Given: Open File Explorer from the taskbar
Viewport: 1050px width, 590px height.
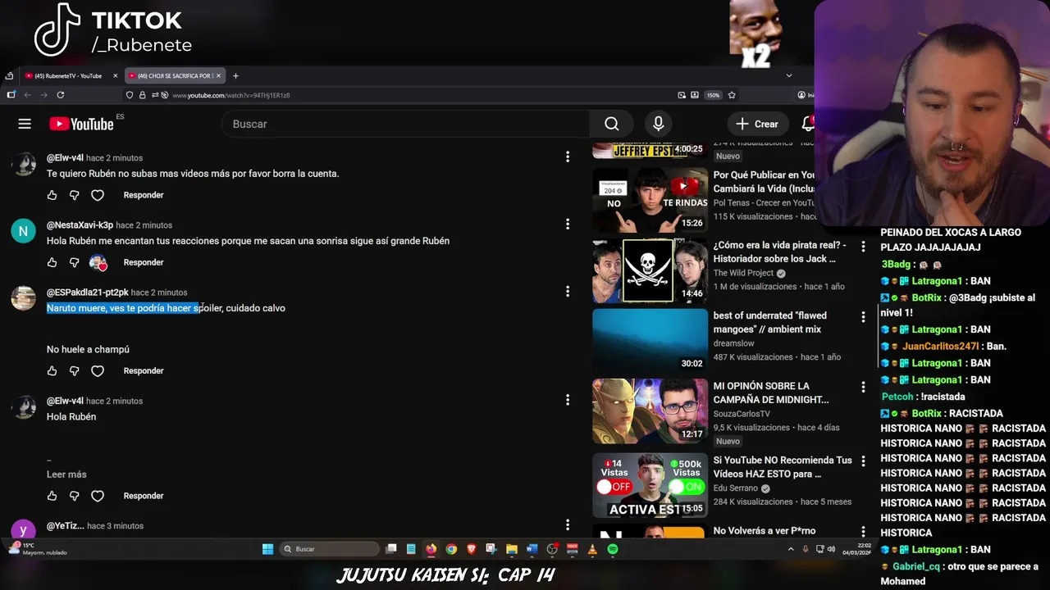Looking at the screenshot, I should point(511,549).
